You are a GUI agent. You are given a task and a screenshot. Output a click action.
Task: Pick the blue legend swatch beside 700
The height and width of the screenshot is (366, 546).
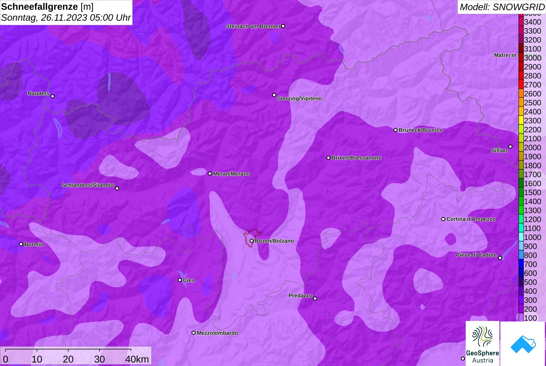coord(521,264)
